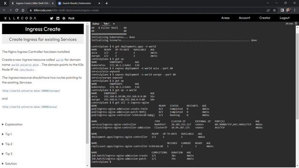Open a new browser tab with plus

[107, 3]
